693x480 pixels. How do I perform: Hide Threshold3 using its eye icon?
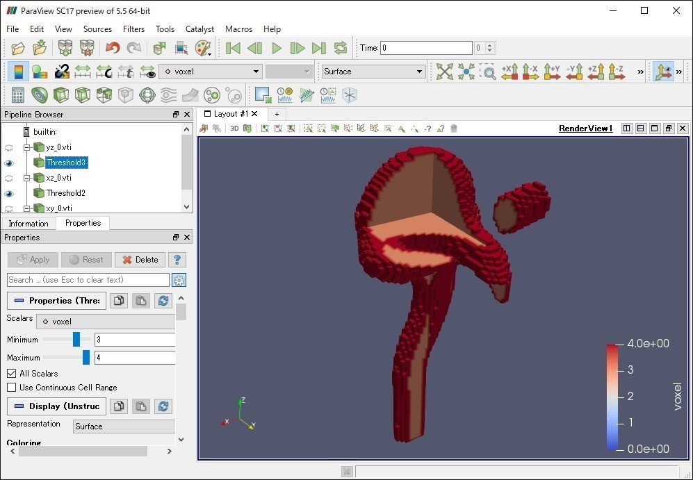[9, 163]
